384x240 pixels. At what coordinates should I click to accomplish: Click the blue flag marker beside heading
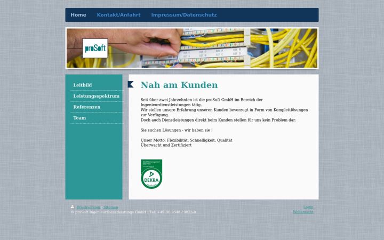131,84
